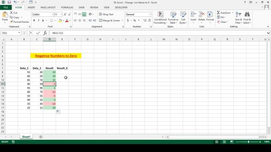This screenshot has width=271, height=152.
Task: Click the AutoSum icon
Action: (218, 13)
